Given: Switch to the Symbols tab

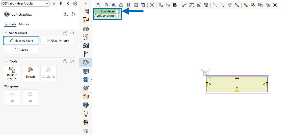Looking at the screenshot, I should [10, 24].
